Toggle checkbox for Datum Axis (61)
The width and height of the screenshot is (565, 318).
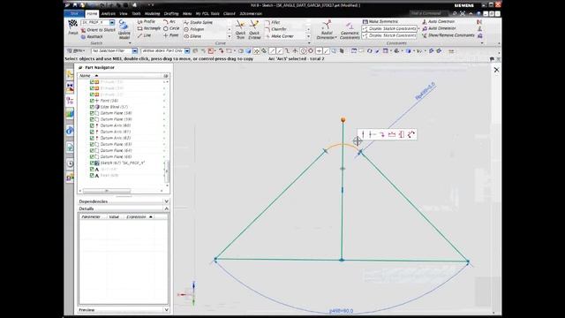point(92,132)
